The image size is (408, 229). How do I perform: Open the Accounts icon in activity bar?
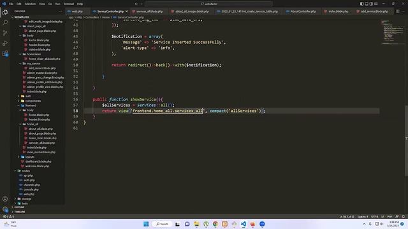(x=5, y=199)
